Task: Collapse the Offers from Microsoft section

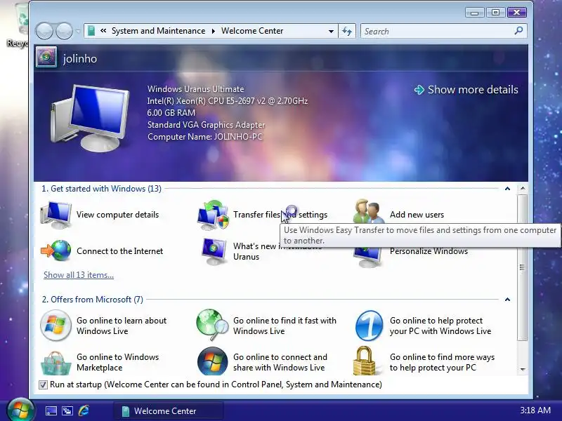Action: pos(507,300)
